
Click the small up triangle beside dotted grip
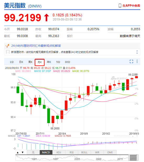coord(133,136)
